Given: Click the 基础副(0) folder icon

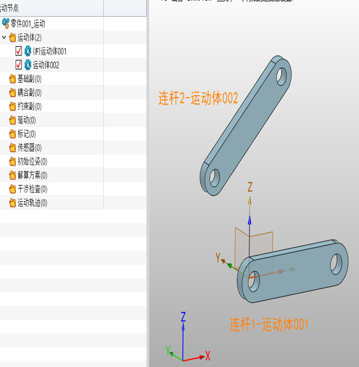Looking at the screenshot, I should [x=13, y=79].
